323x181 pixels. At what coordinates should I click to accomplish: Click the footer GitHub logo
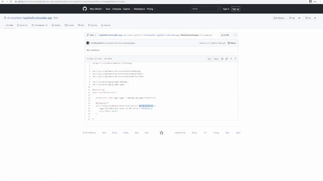click(x=161, y=133)
